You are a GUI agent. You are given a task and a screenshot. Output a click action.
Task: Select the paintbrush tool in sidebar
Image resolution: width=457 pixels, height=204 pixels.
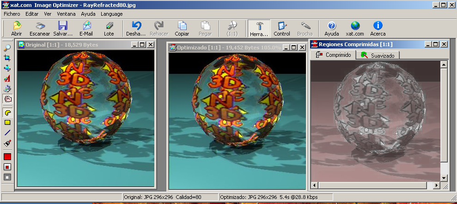[7, 143]
